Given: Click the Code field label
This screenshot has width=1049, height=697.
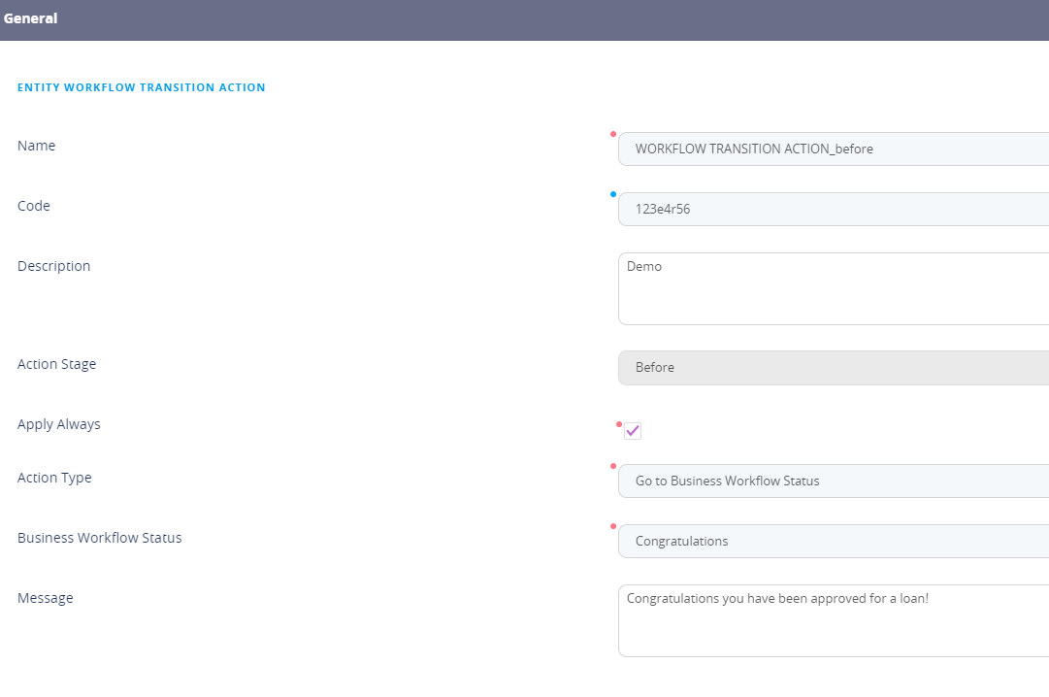Looking at the screenshot, I should point(34,206).
